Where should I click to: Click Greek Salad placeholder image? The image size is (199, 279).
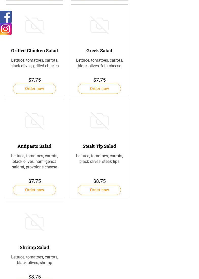coord(99,25)
